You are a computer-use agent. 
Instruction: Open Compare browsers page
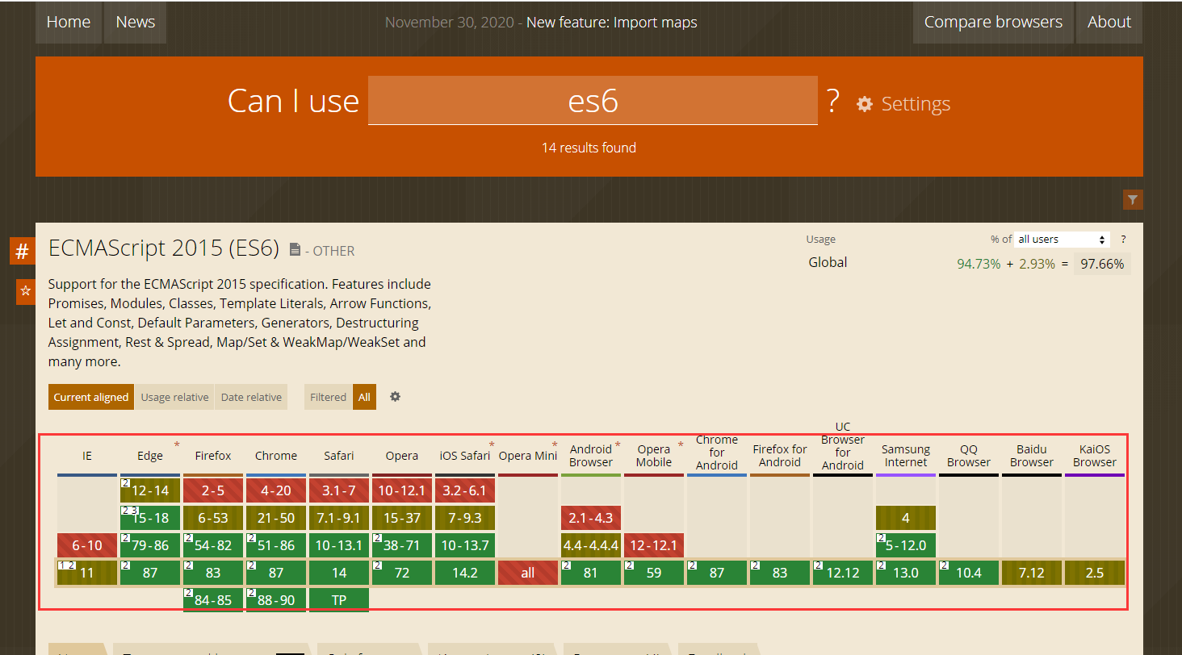pos(993,22)
